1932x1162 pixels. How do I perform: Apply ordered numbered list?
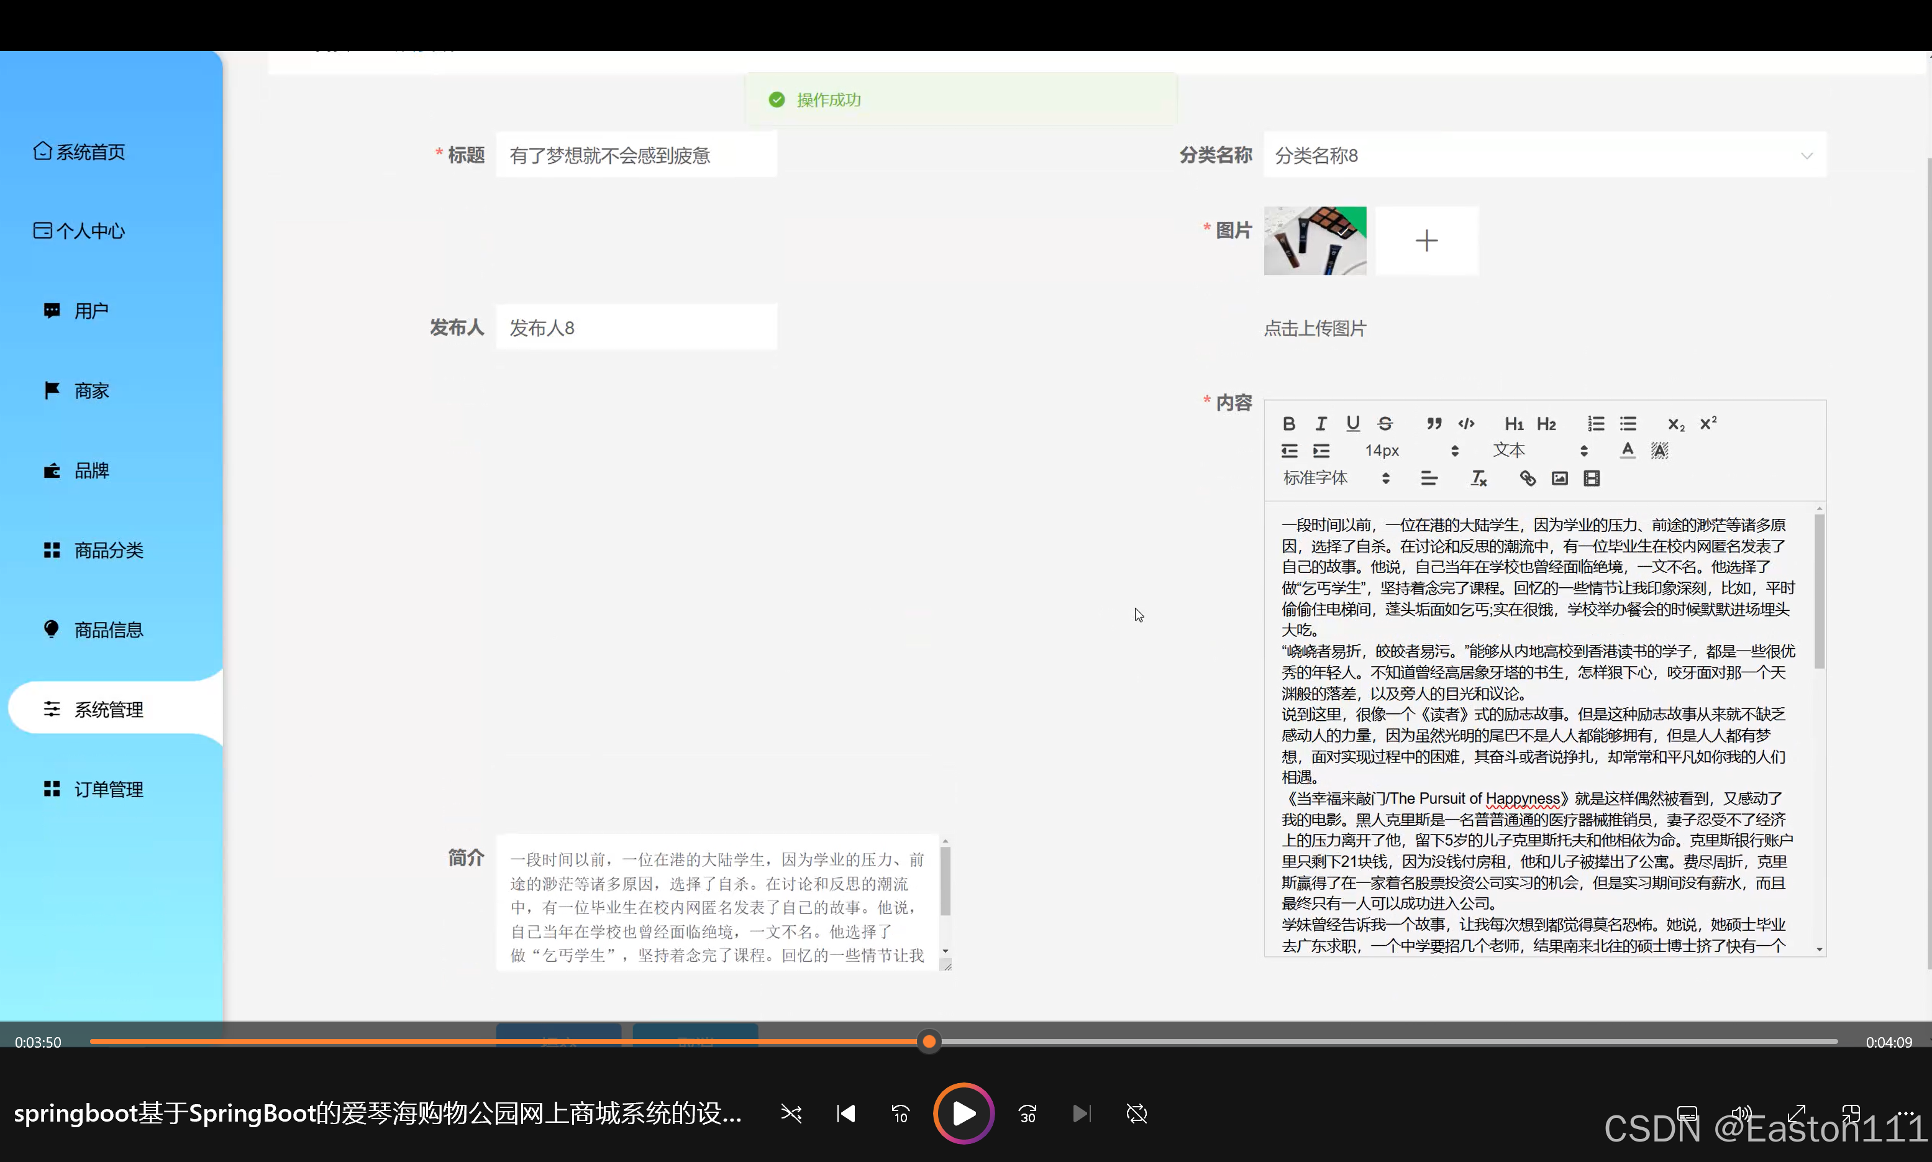click(x=1595, y=424)
